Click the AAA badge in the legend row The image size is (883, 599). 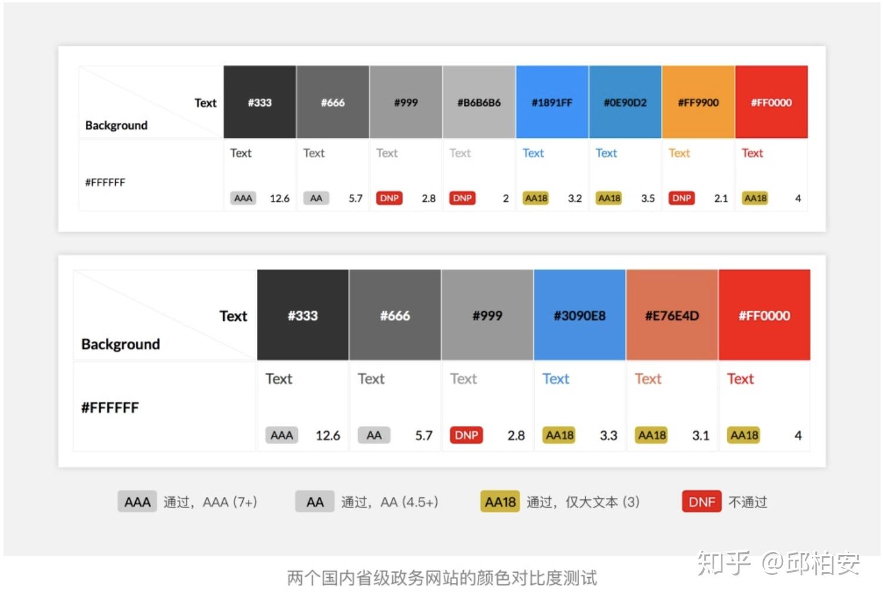pyautogui.click(x=137, y=502)
